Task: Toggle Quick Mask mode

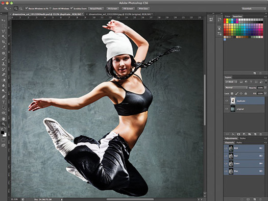Action: coord(4,140)
